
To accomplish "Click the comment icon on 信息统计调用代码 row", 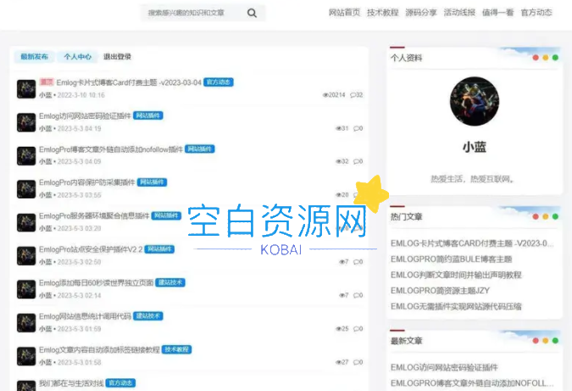I will (356, 329).
